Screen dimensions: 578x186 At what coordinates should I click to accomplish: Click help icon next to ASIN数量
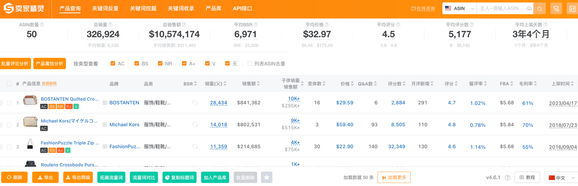(42, 25)
